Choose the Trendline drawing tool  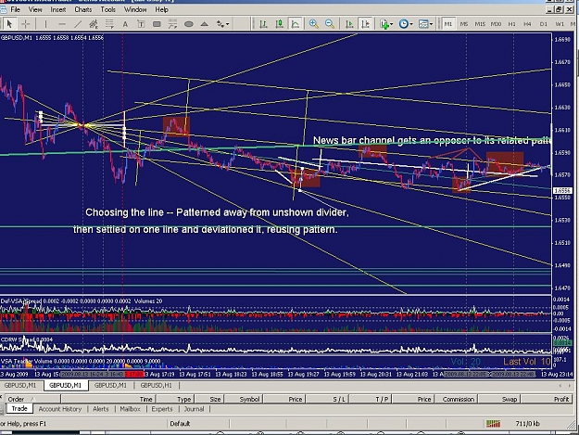(78, 24)
